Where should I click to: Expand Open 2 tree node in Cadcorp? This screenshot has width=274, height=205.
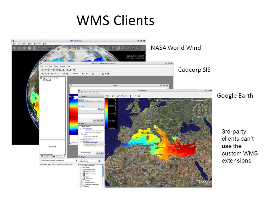click(41, 80)
